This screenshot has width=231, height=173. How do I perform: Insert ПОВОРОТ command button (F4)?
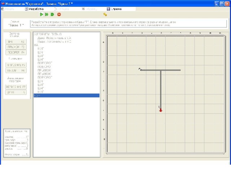[x=16, y=52]
